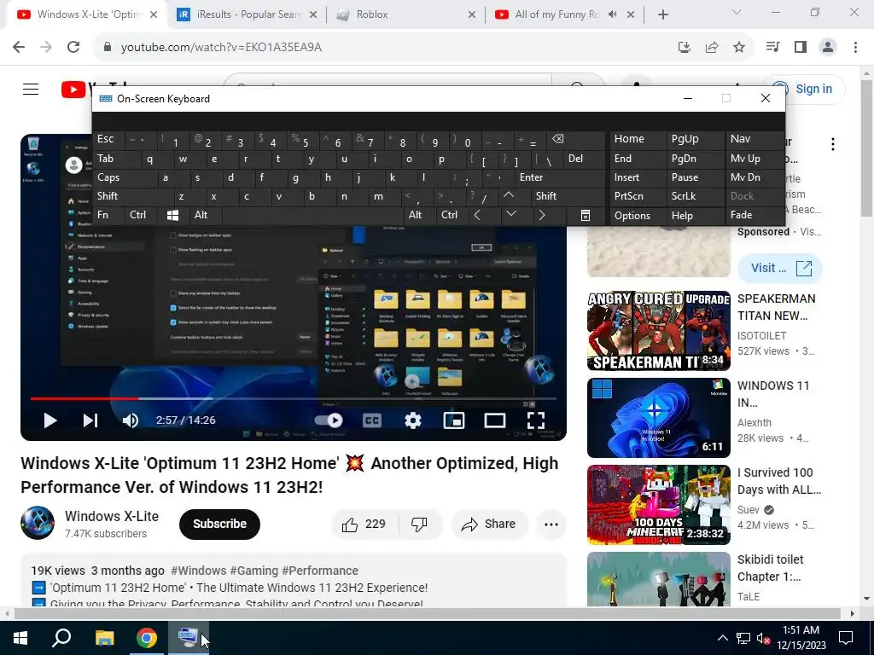Open YouTube hamburger guide menu
The width and height of the screenshot is (874, 655).
[x=31, y=89]
